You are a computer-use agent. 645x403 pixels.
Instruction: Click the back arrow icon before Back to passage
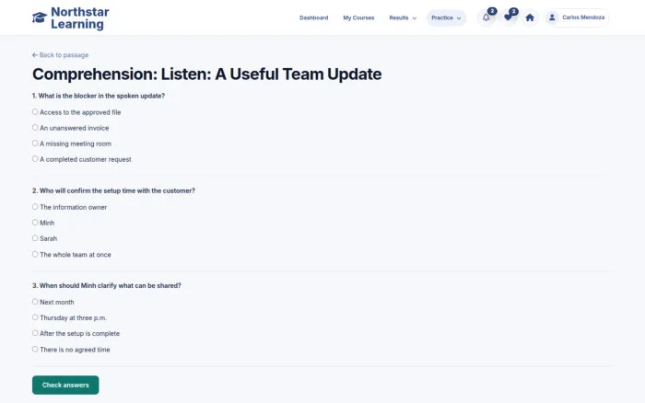35,55
